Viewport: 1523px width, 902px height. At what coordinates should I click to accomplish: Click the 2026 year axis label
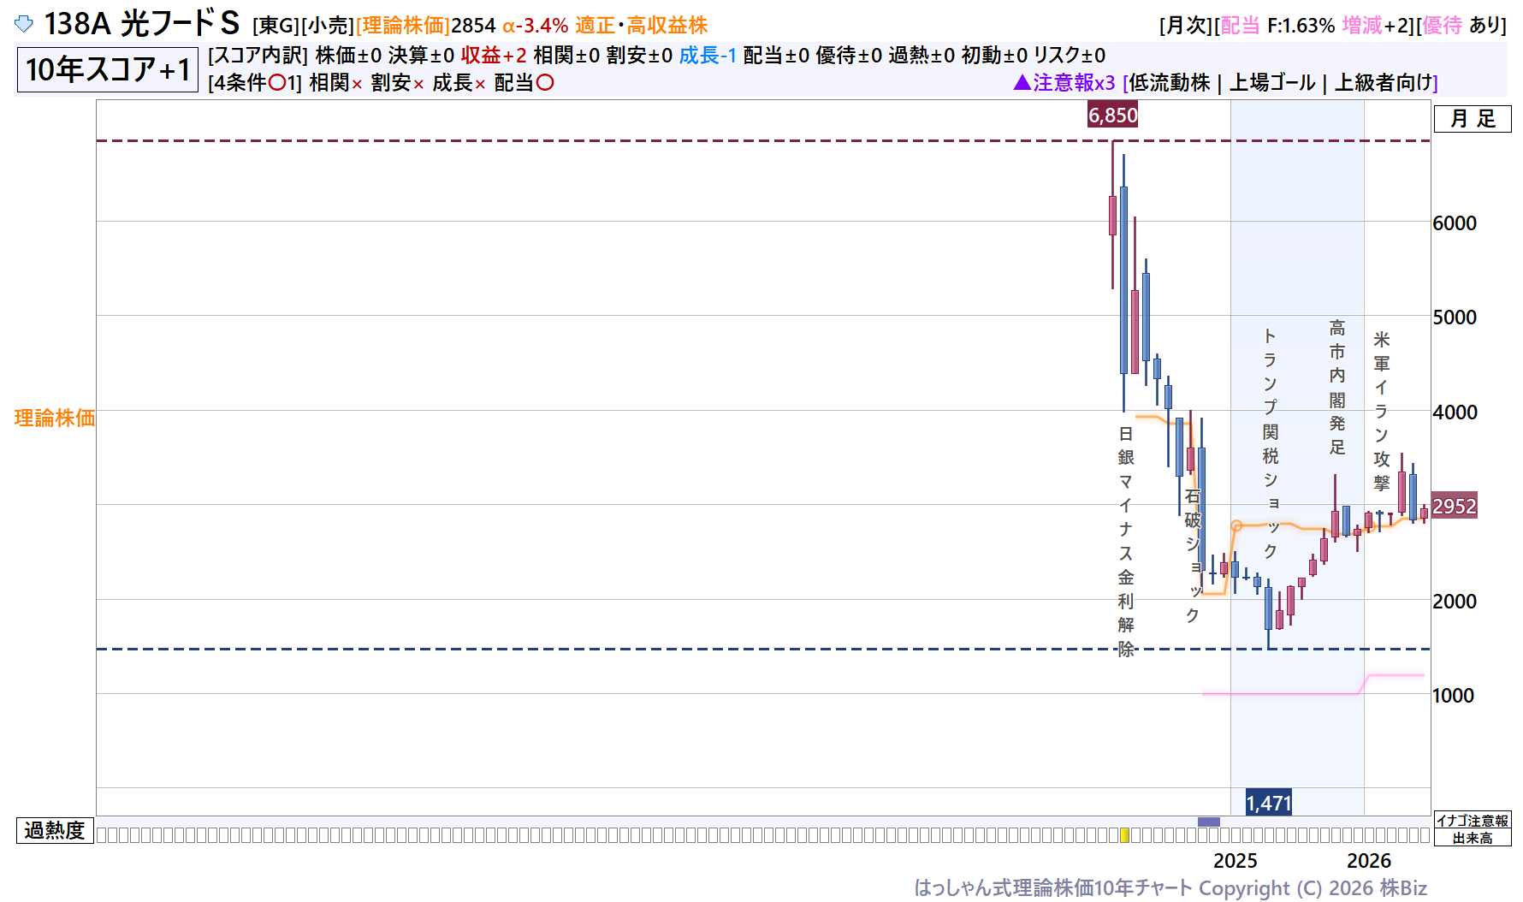point(1369,860)
